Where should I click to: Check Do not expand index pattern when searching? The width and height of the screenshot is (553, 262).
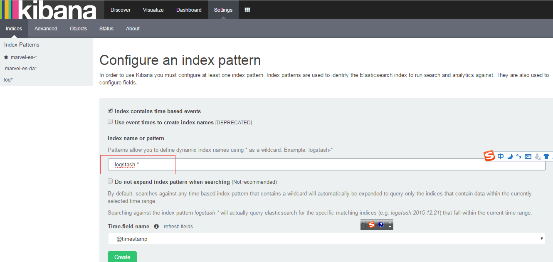[110, 181]
